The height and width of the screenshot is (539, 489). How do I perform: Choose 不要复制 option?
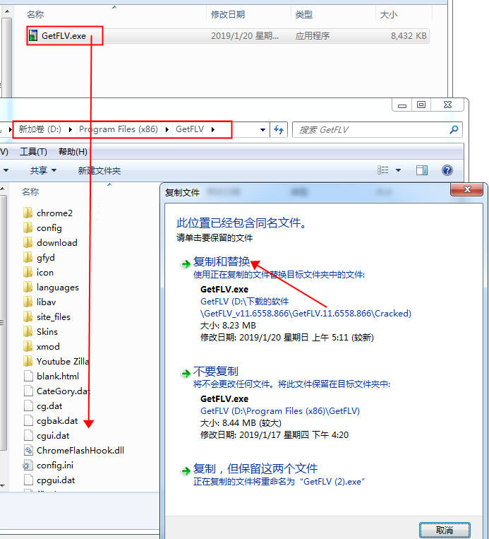point(216,372)
